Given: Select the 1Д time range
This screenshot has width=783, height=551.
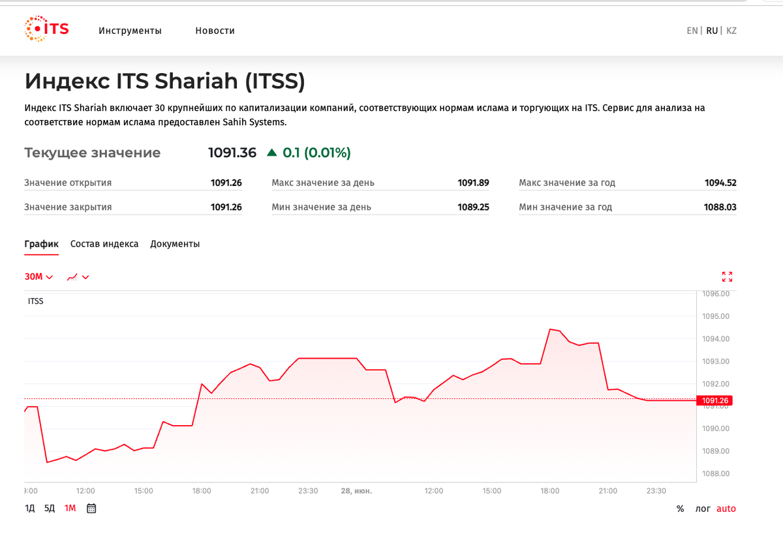Looking at the screenshot, I should click(30, 509).
